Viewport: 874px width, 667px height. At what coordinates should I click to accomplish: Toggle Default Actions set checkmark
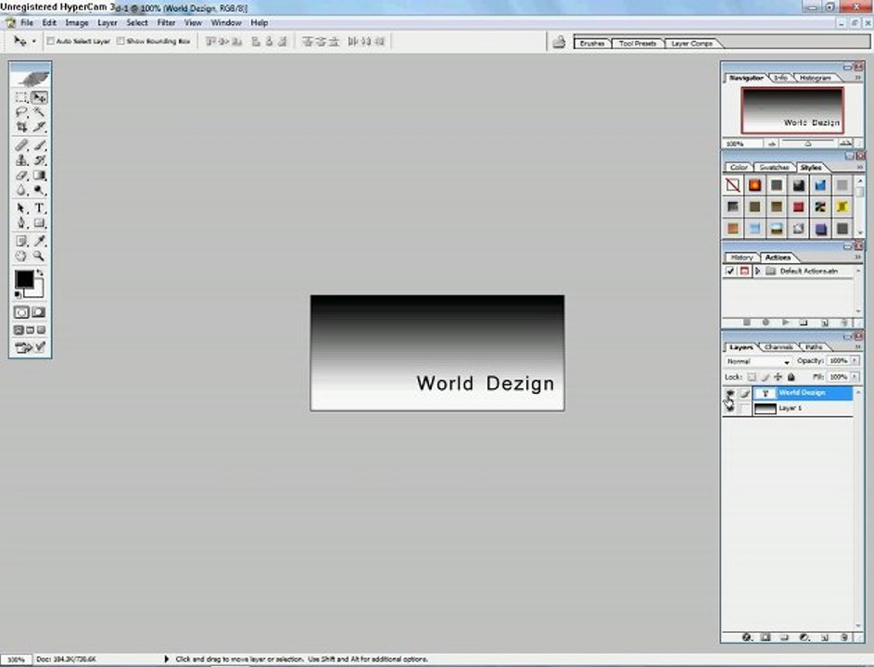730,271
